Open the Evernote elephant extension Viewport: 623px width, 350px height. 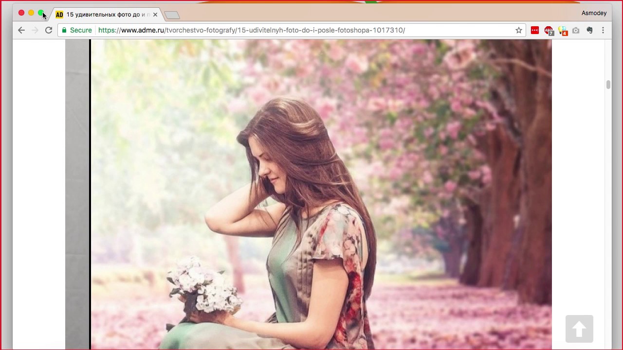(x=589, y=30)
